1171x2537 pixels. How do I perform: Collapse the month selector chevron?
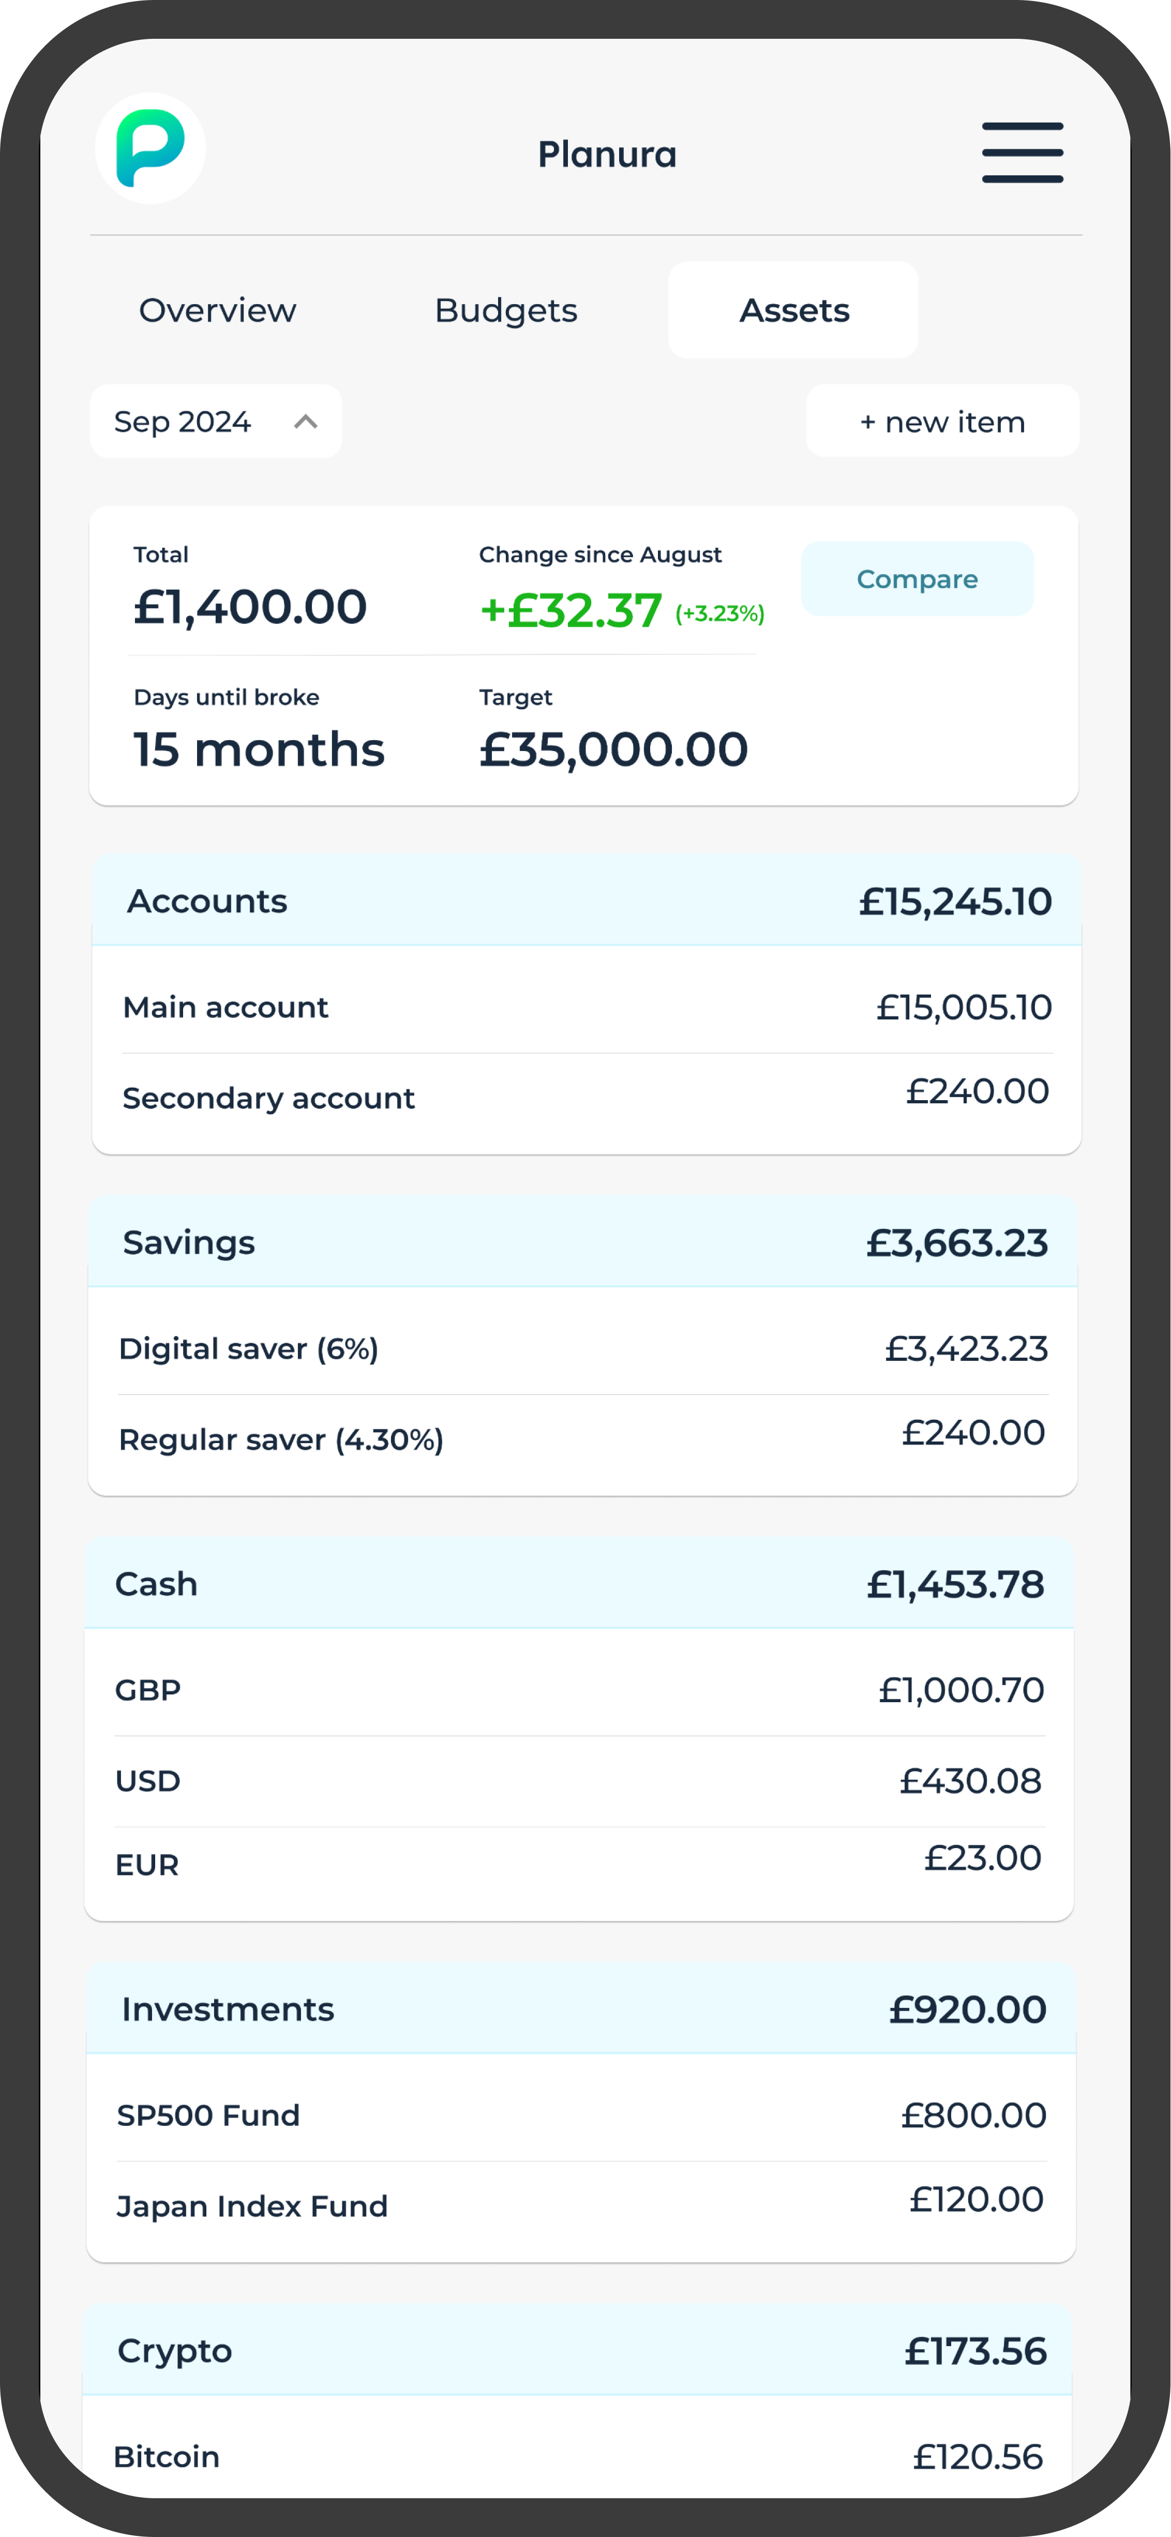pyautogui.click(x=305, y=422)
